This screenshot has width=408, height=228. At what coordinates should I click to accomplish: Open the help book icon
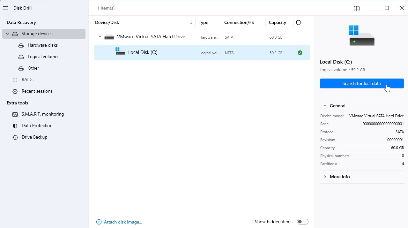tap(357, 8)
